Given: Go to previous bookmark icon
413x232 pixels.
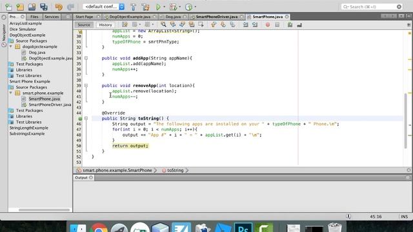Looking at the screenshot, I should (214, 24).
